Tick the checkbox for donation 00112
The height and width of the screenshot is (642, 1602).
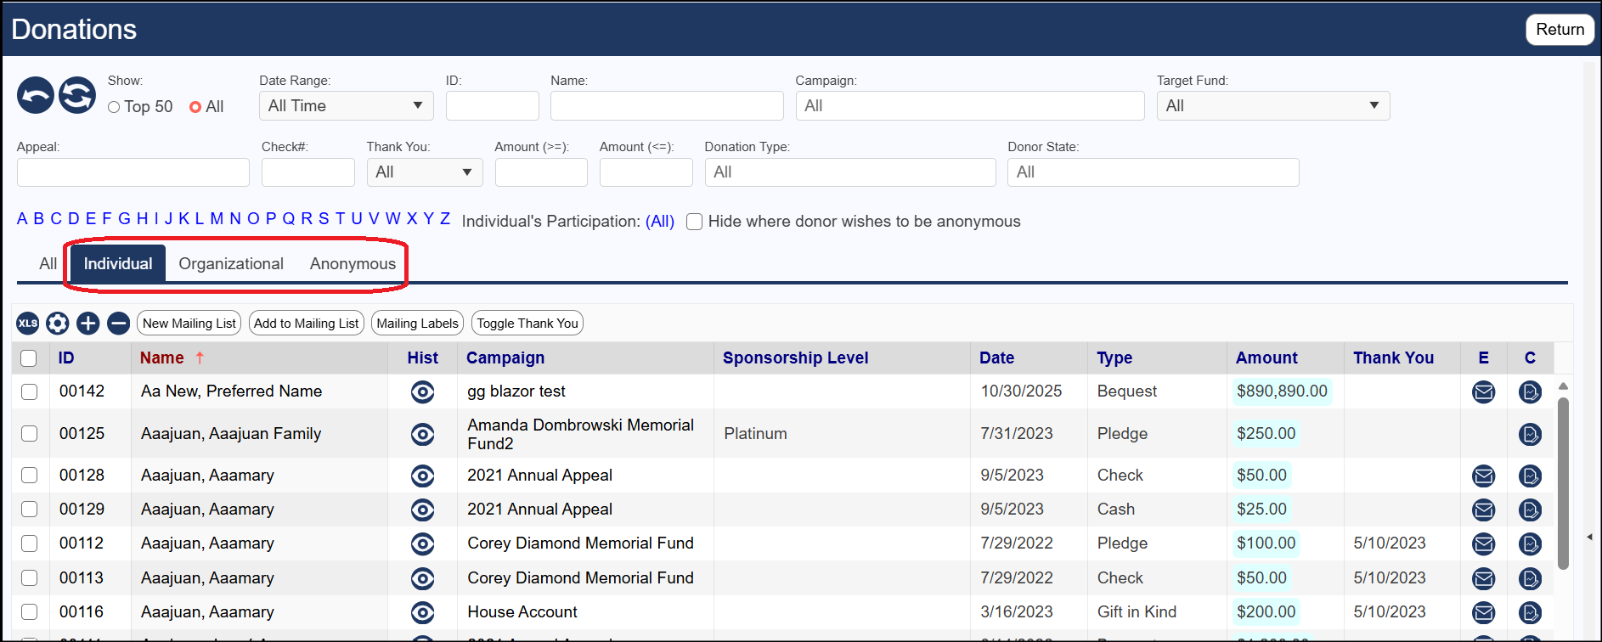pos(29,543)
